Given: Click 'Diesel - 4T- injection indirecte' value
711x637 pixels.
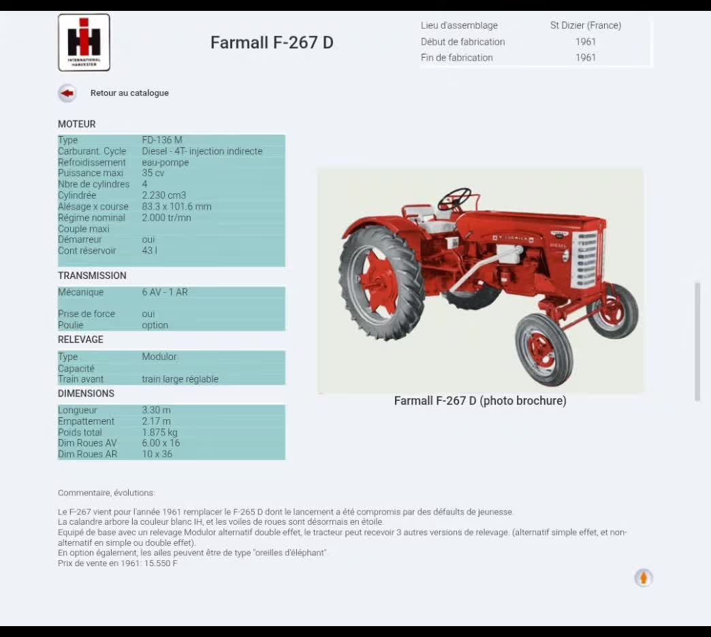Looking at the screenshot, I should 202,151.
